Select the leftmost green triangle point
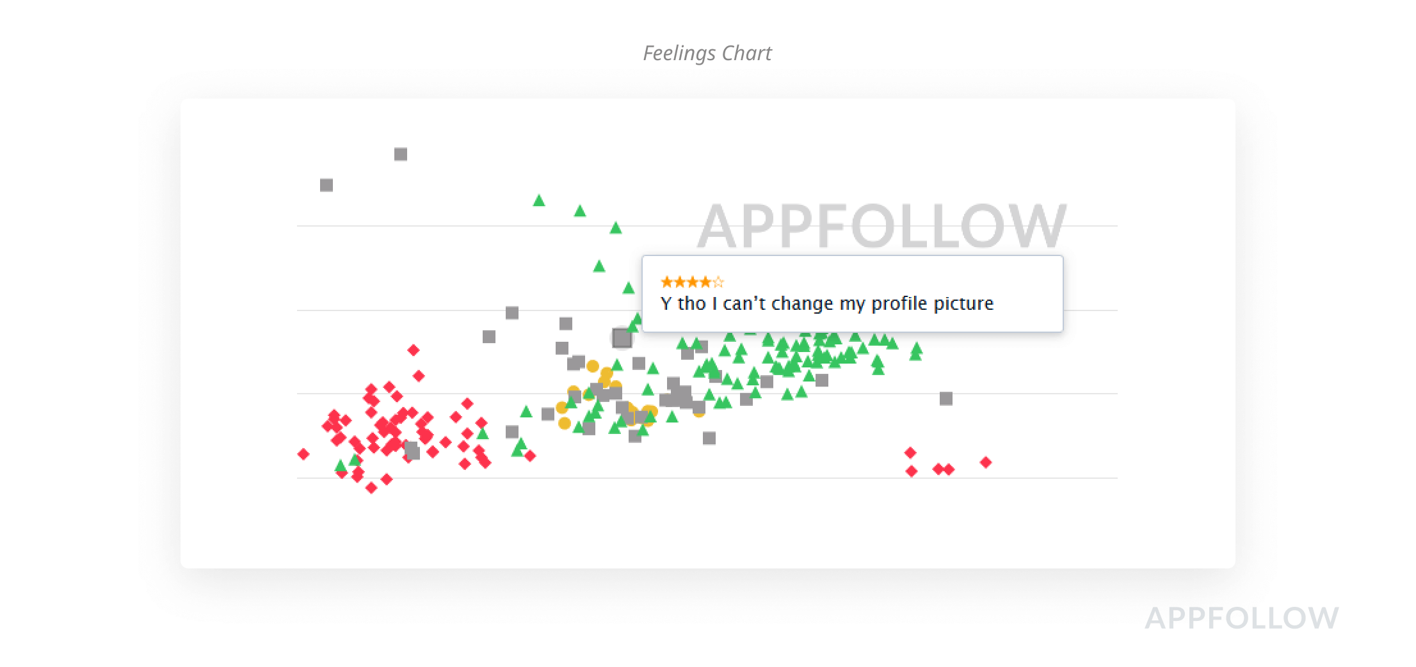This screenshot has height=667, width=1416. pyautogui.click(x=341, y=466)
